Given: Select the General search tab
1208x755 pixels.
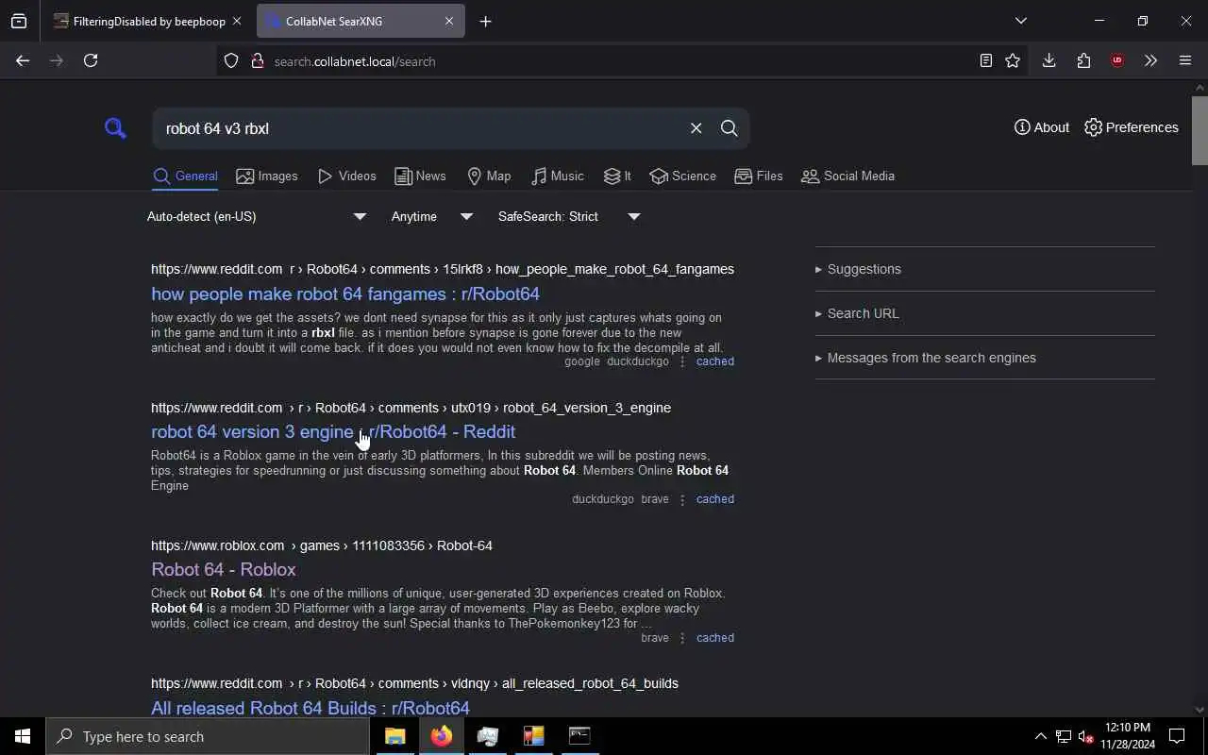Looking at the screenshot, I should point(185,176).
